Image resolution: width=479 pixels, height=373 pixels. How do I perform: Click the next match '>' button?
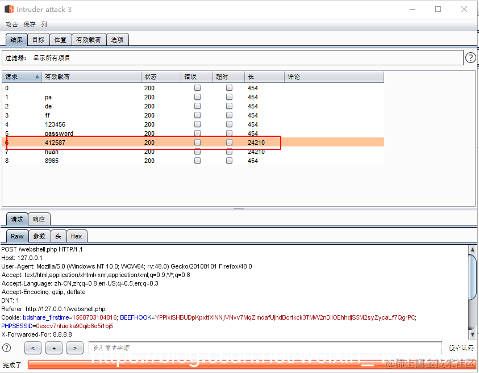[75, 348]
